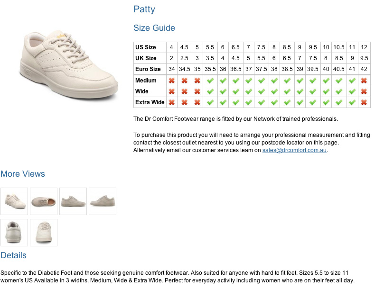
Task: Click the main Patty shoe product image
Action: tap(68, 65)
